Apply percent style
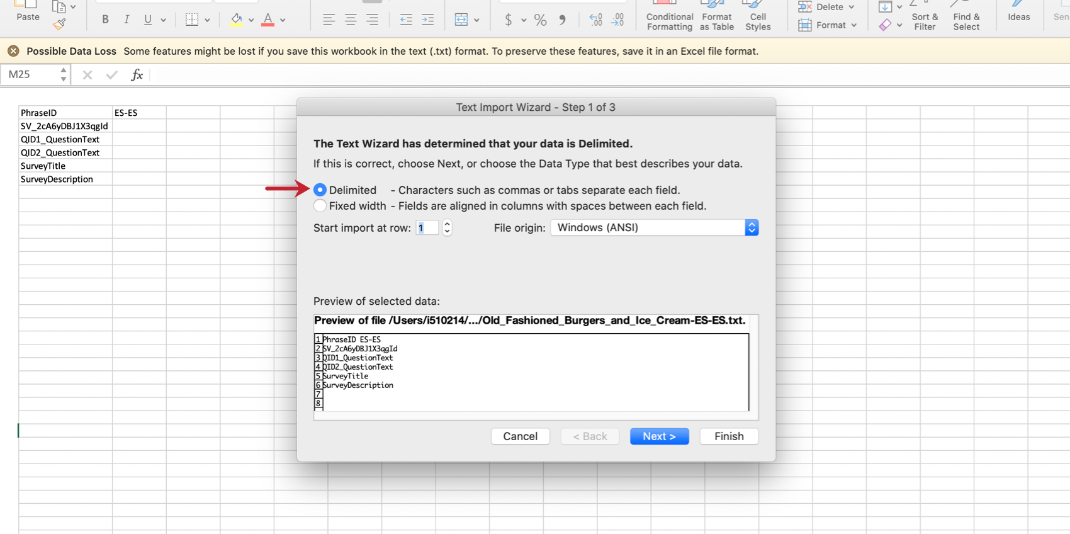Viewport: 1070px width, 534px height. pos(540,20)
